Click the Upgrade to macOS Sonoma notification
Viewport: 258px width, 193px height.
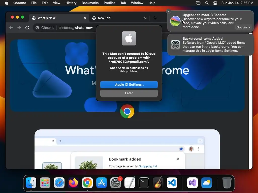click(210, 21)
